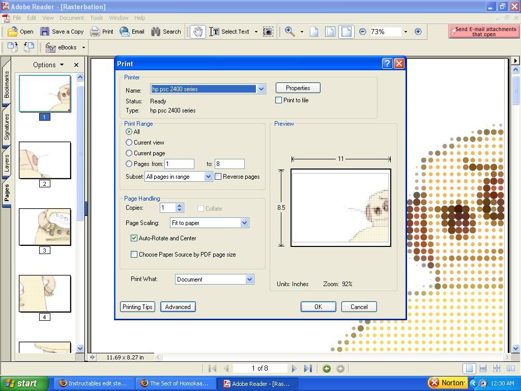Click the printer Properties button

298,88
